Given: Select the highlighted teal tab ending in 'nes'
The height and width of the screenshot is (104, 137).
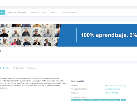Looking at the screenshot, I should point(2,12).
